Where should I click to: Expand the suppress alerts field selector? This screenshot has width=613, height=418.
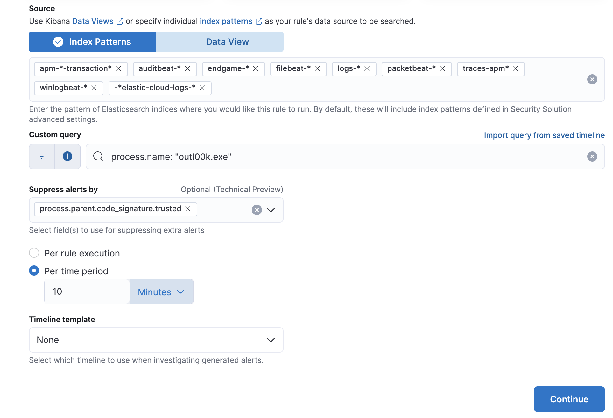pos(271,210)
